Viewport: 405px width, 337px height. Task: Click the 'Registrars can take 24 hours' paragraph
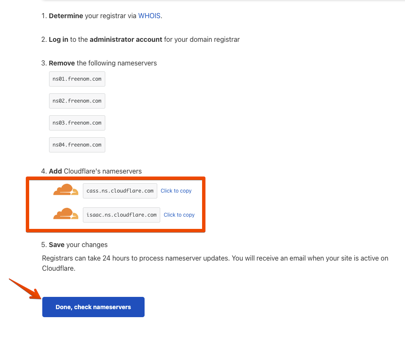point(215,263)
